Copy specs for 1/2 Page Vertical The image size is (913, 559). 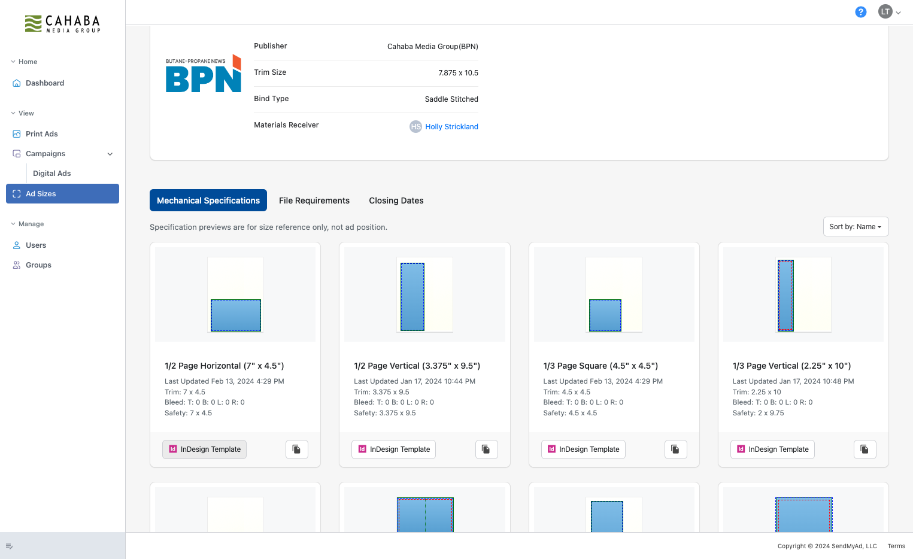[486, 449]
